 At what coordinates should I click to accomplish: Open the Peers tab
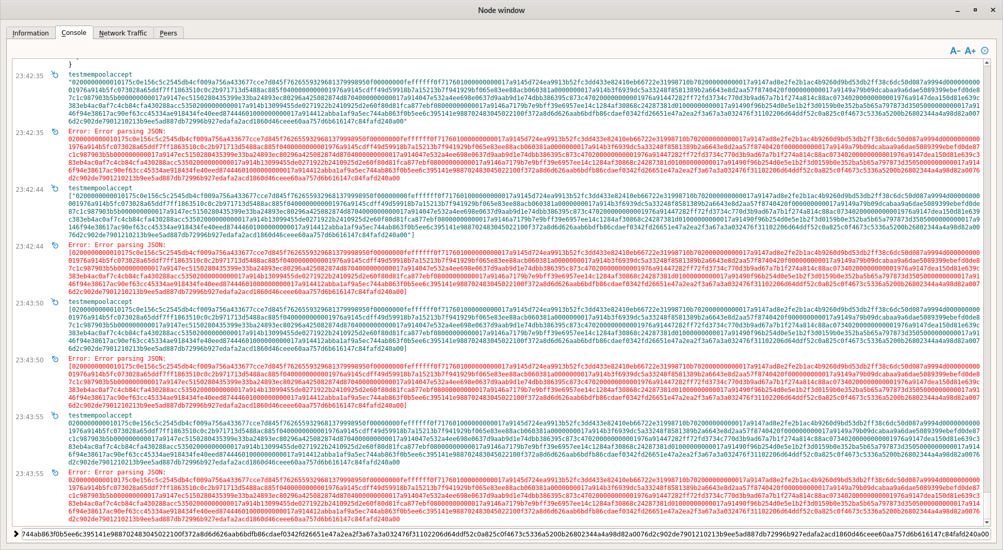[168, 32]
